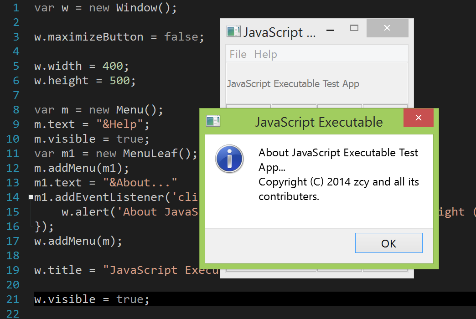Click line number 21 in the gutter
The height and width of the screenshot is (319, 476).
point(13,299)
